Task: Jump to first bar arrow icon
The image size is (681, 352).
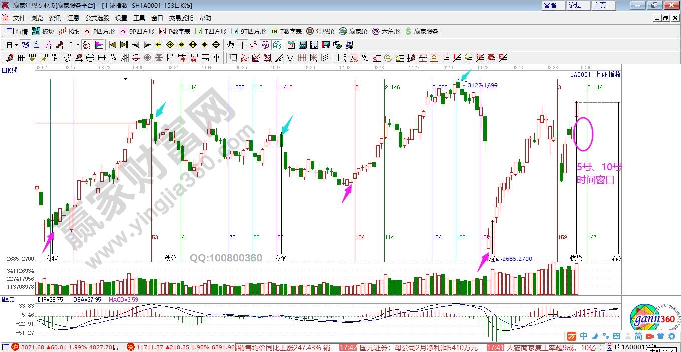Action: (113, 45)
